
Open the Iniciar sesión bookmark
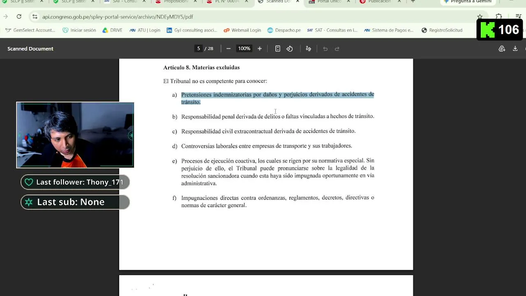[x=79, y=30]
